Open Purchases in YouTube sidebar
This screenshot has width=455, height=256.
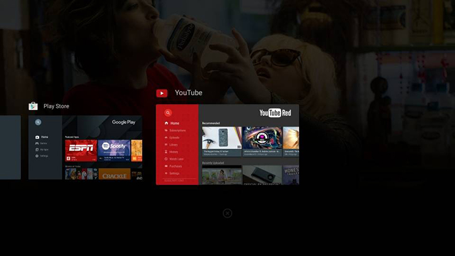click(x=176, y=166)
